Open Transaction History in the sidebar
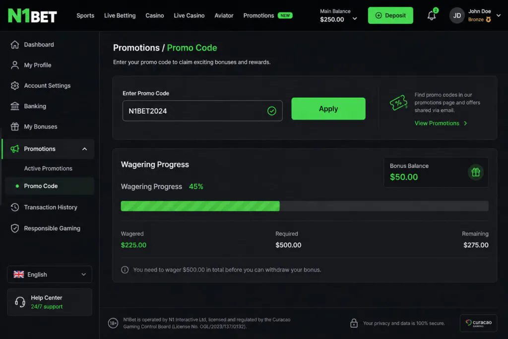The image size is (508, 339). [x=50, y=207]
